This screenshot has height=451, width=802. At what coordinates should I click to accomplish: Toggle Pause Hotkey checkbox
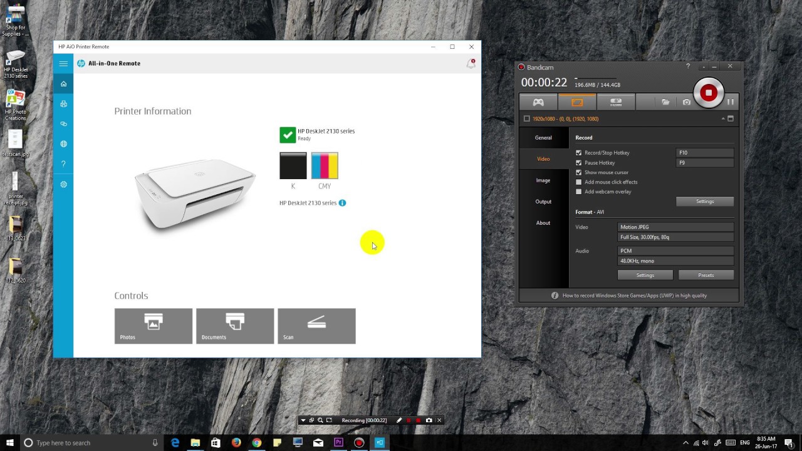click(578, 163)
